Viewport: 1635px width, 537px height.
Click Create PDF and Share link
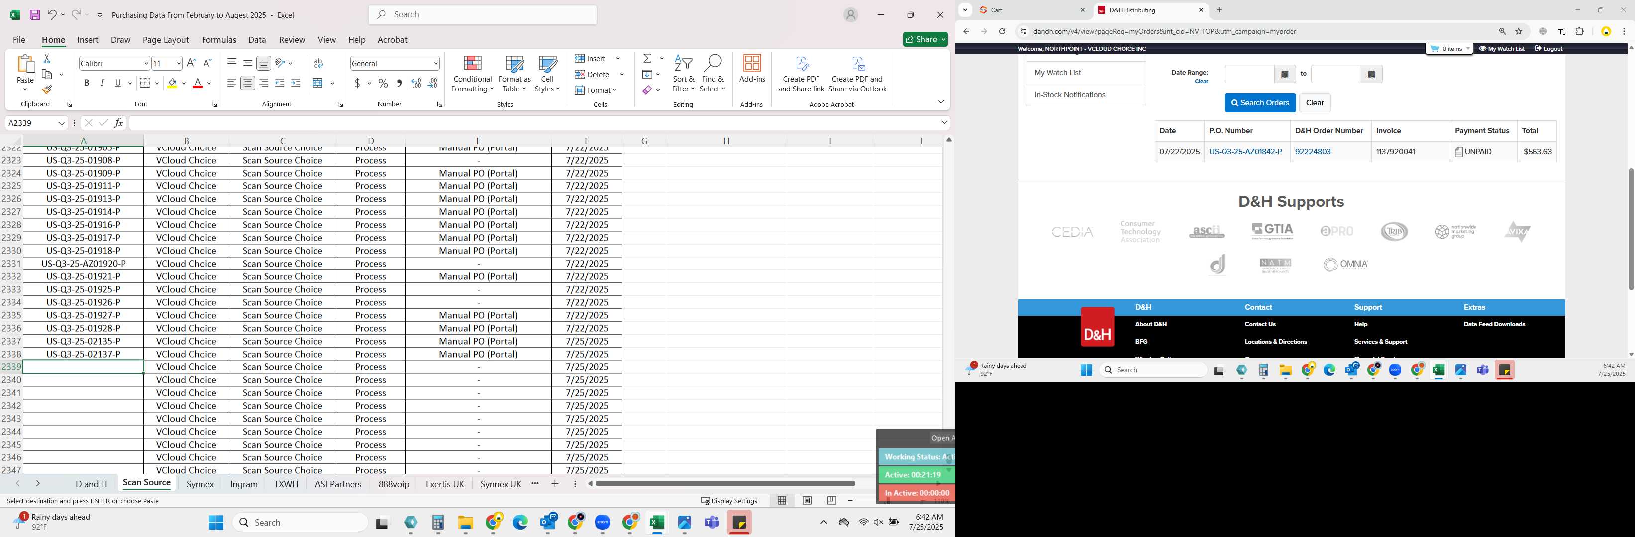tap(801, 74)
